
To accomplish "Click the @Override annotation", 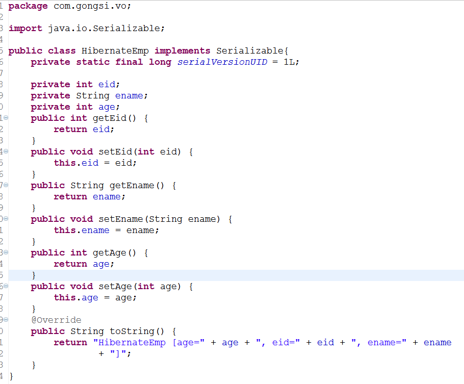I will 56,320.
